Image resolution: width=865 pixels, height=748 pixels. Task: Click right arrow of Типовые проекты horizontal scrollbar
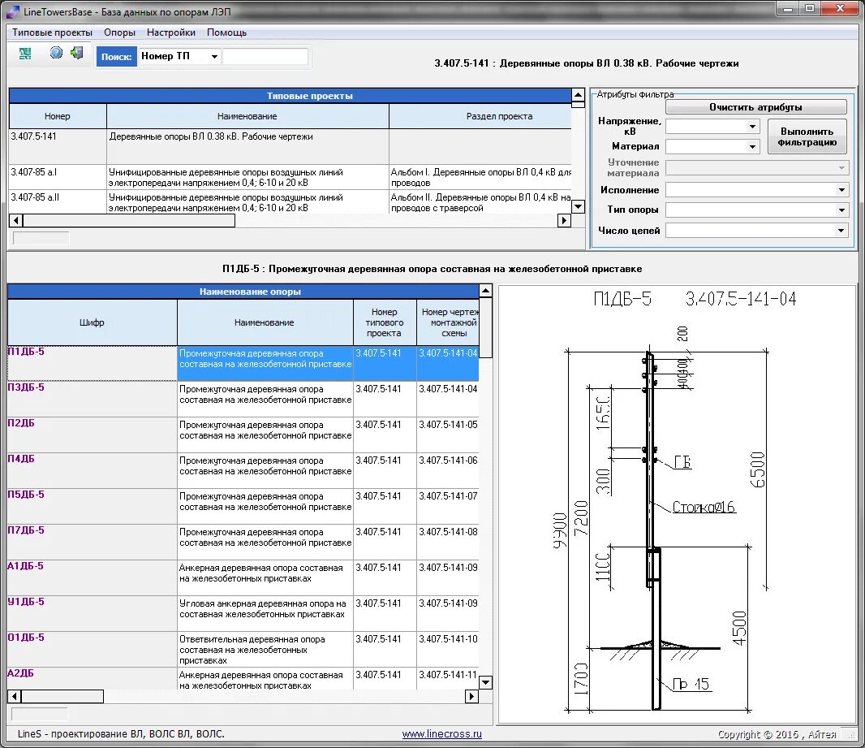coord(564,220)
